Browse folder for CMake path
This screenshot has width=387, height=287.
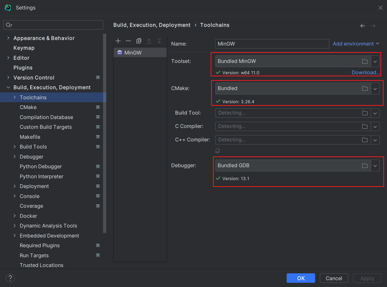pyautogui.click(x=365, y=88)
